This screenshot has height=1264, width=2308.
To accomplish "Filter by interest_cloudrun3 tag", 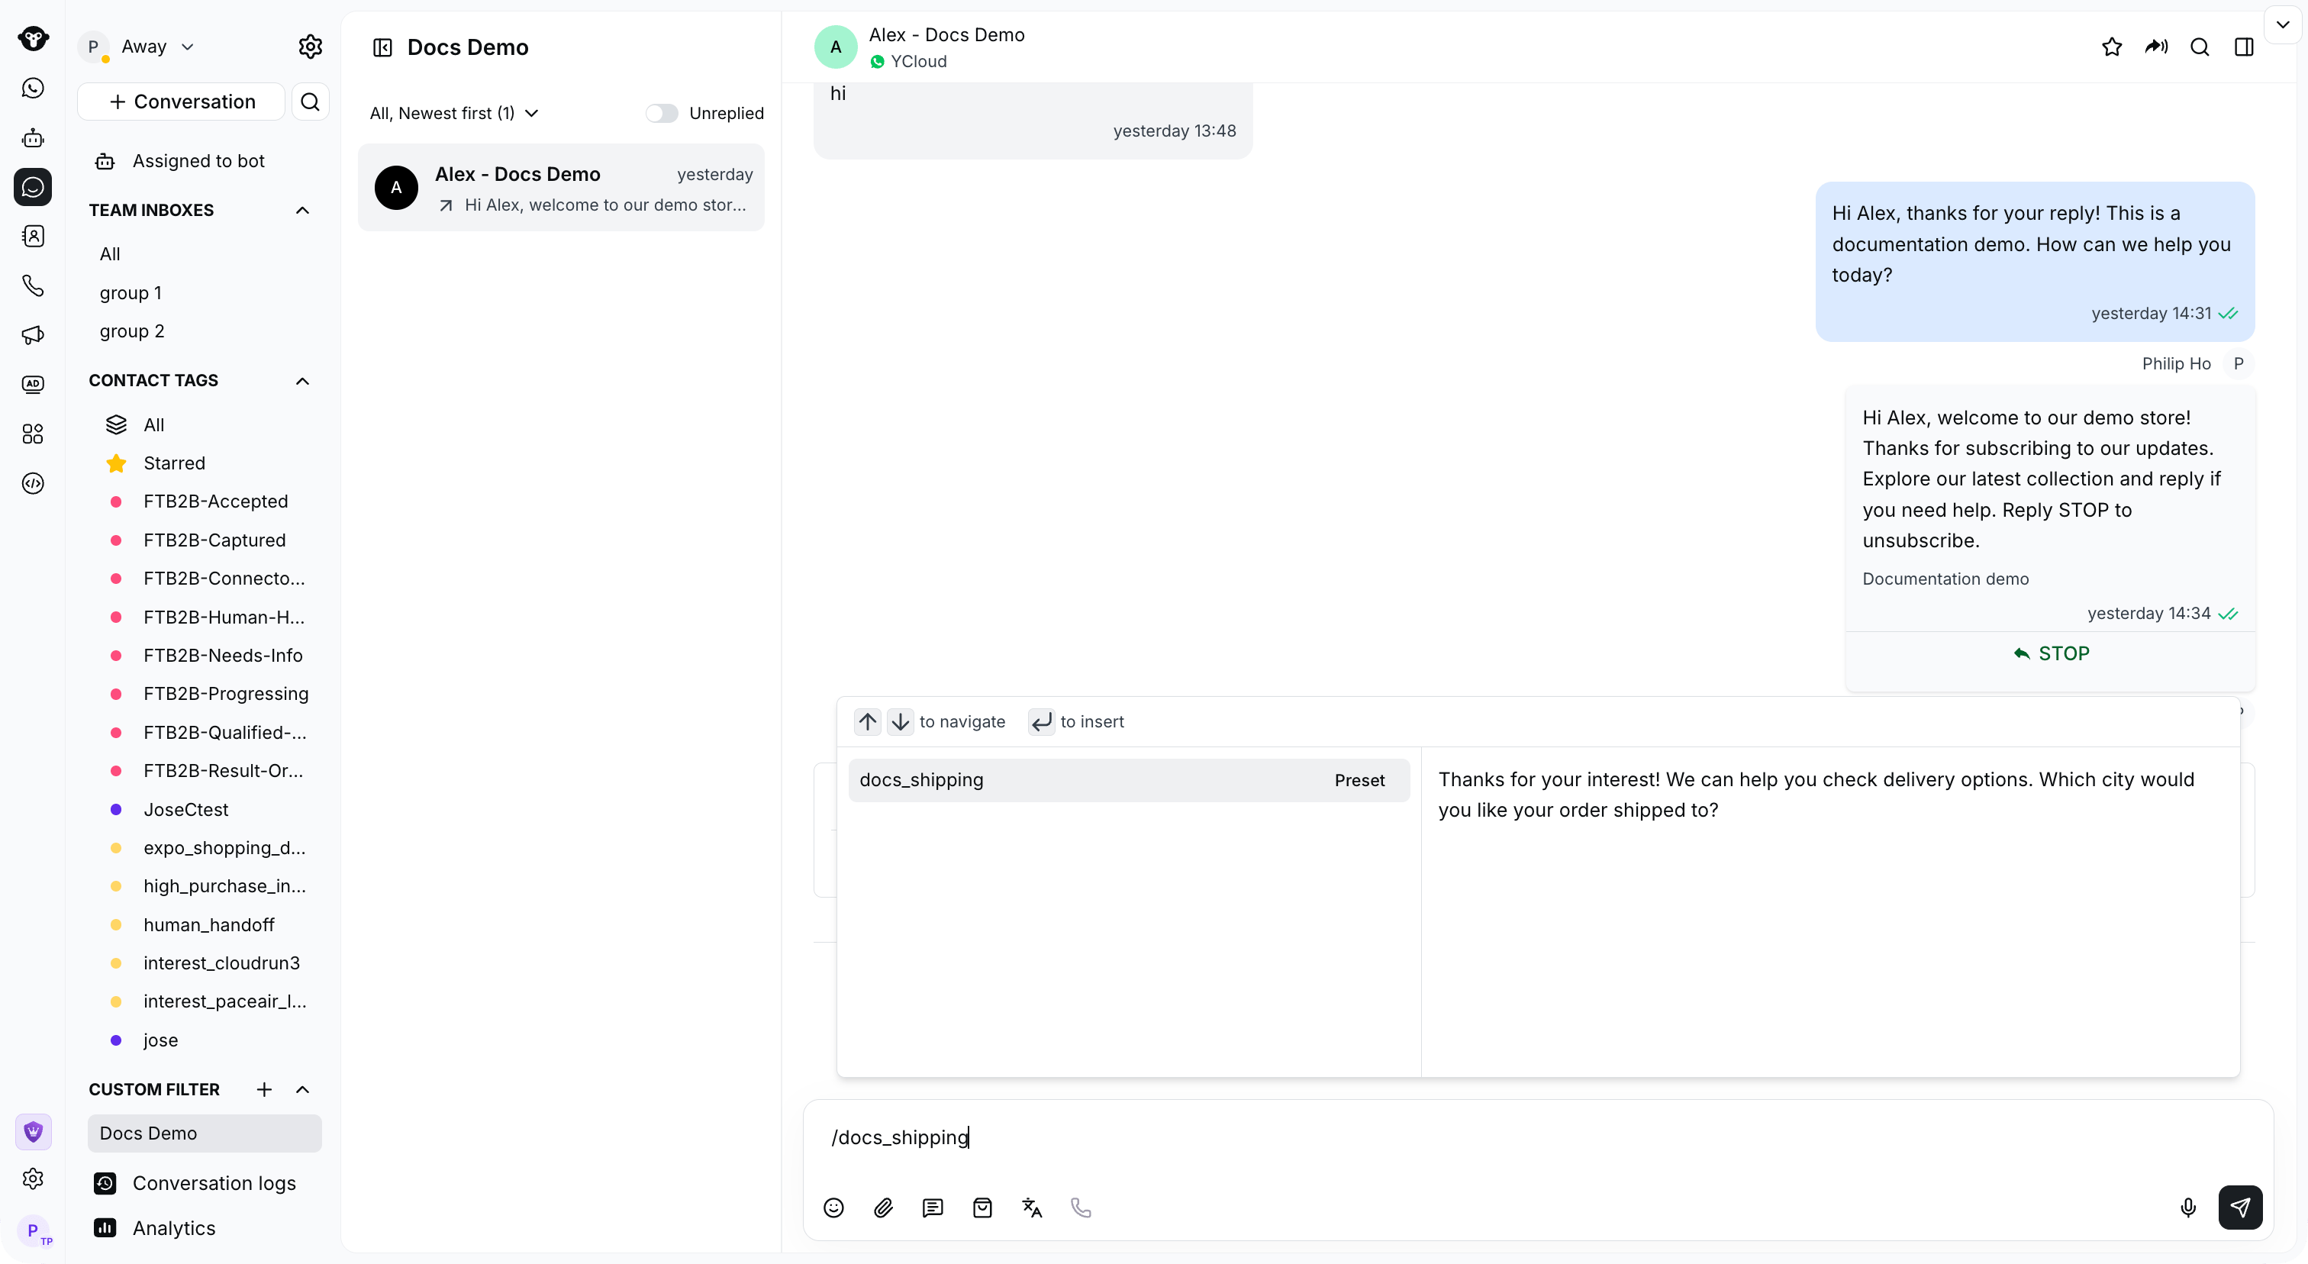I will [x=221, y=963].
